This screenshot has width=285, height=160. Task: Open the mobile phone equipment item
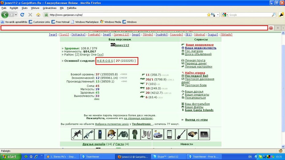(100, 134)
